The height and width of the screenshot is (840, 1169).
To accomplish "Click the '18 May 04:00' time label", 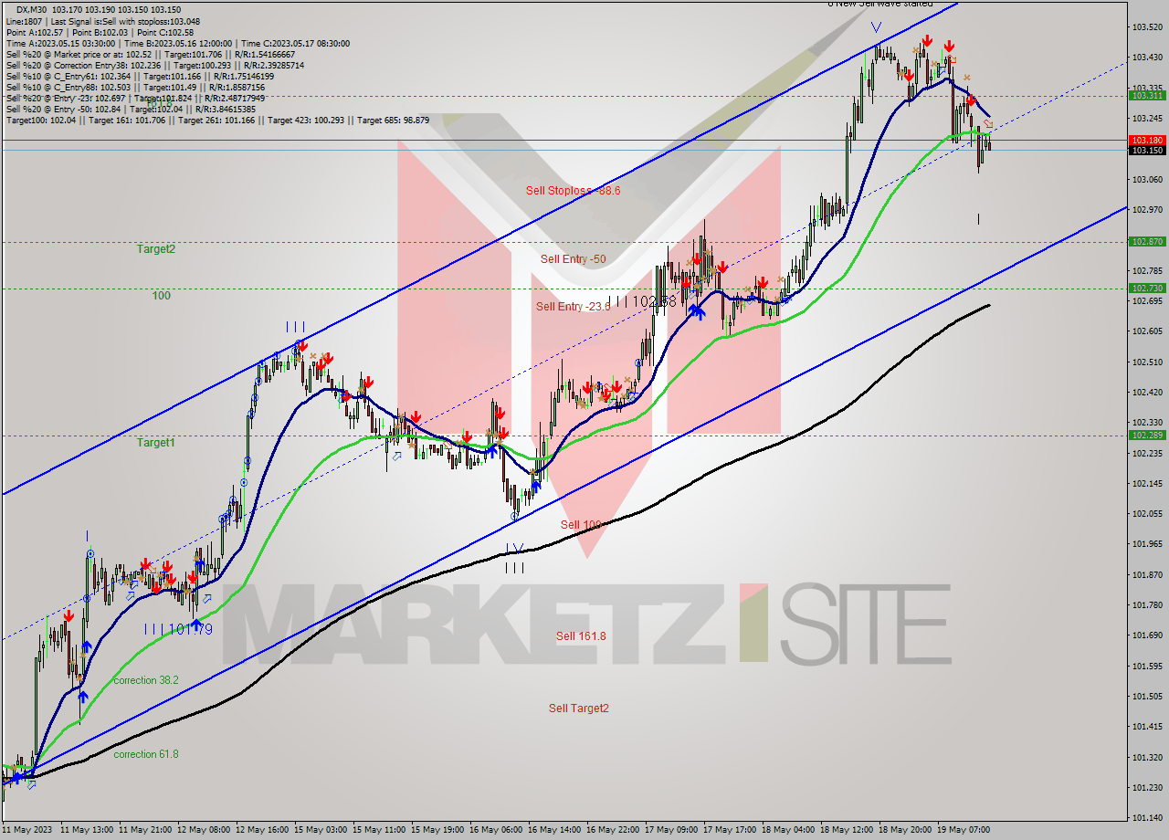I will point(787,830).
